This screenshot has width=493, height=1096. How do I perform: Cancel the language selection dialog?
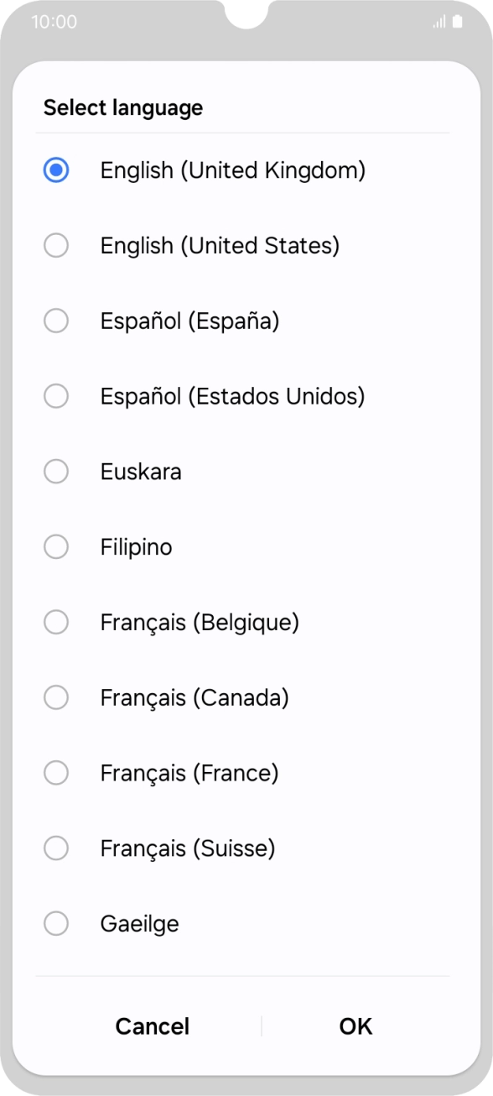click(x=152, y=1026)
